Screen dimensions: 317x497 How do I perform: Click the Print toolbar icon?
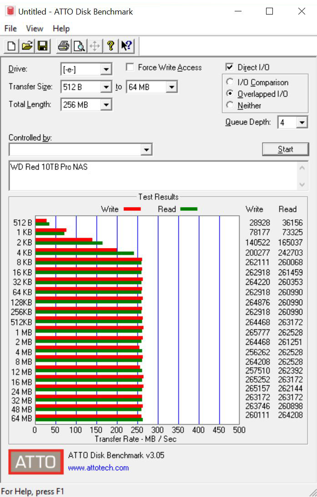(x=64, y=46)
